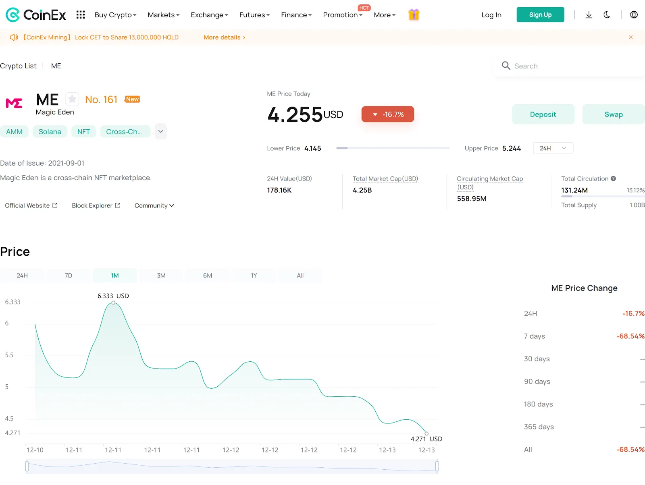Image resolution: width=645 pixels, height=485 pixels.
Task: Click the 7 days -68.54% row
Action: pyautogui.click(x=584, y=336)
